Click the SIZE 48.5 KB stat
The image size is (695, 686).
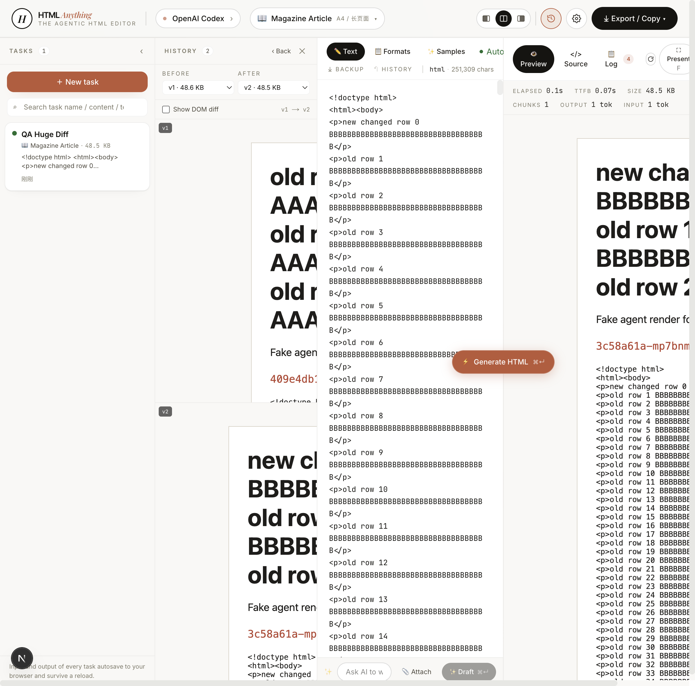(x=651, y=91)
